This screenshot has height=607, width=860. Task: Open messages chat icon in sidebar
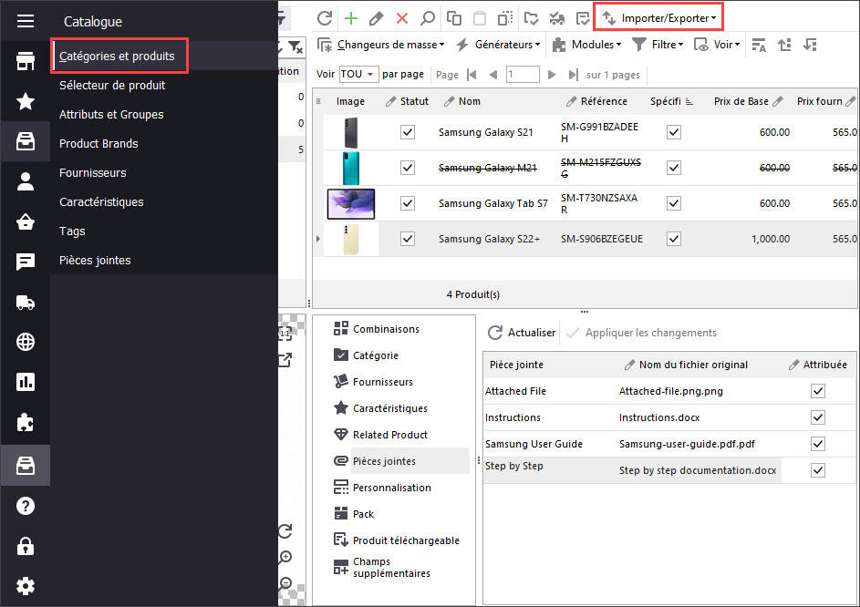click(x=26, y=262)
